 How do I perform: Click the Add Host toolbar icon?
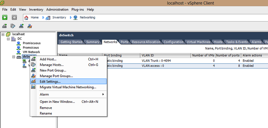[x=4, y=26]
